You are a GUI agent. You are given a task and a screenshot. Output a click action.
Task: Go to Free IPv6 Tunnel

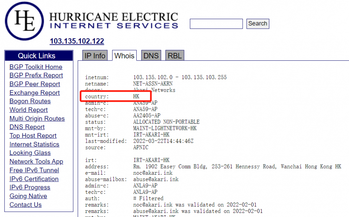pyautogui.click(x=34, y=170)
